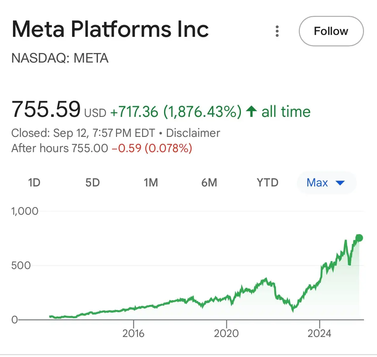
Task: Show the 1M price chart
Action: 151,183
